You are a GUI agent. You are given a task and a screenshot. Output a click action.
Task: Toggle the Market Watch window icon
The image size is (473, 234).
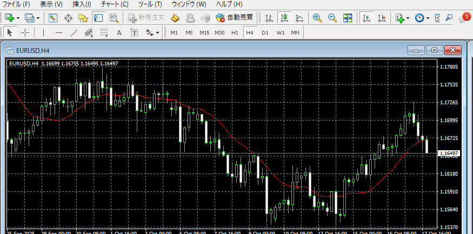pos(53,18)
